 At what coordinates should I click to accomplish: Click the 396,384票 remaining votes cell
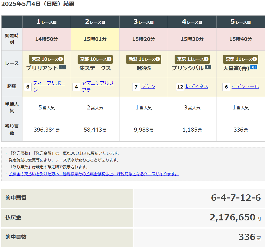point(47,130)
